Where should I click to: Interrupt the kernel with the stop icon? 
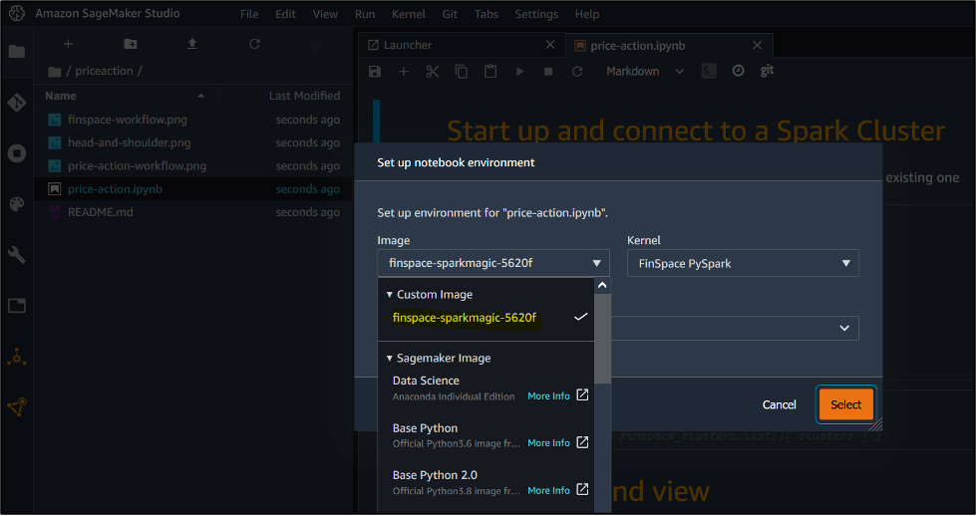pos(548,72)
